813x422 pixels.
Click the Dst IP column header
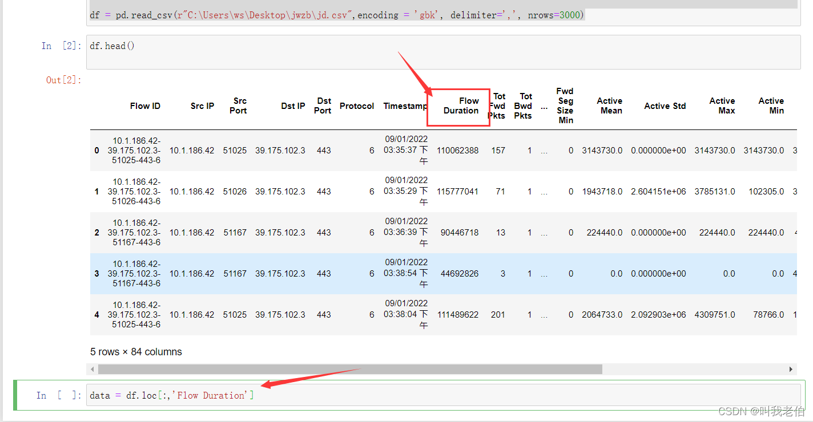pos(293,106)
